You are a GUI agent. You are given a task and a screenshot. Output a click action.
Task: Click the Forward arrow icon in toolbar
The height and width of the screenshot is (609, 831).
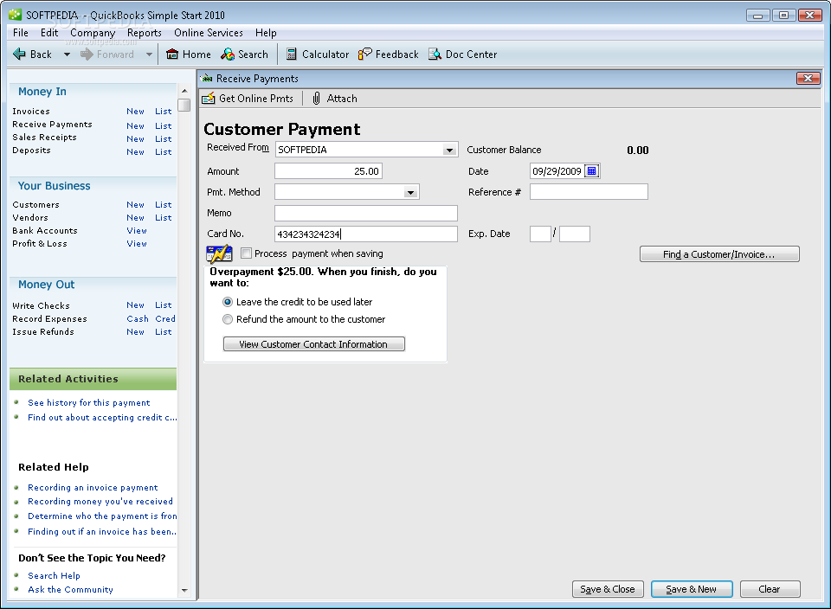87,54
